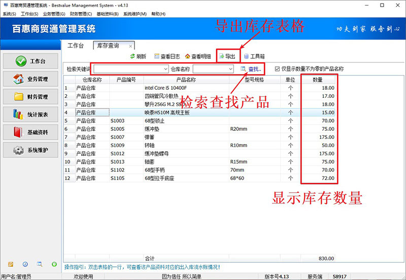This screenshot has height=280, width=406.
Task: Select the Intel Core i5 10400F row
Action: tap(199, 88)
